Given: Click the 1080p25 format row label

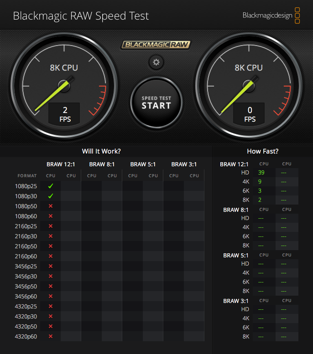Looking at the screenshot, I should tap(26, 186).
